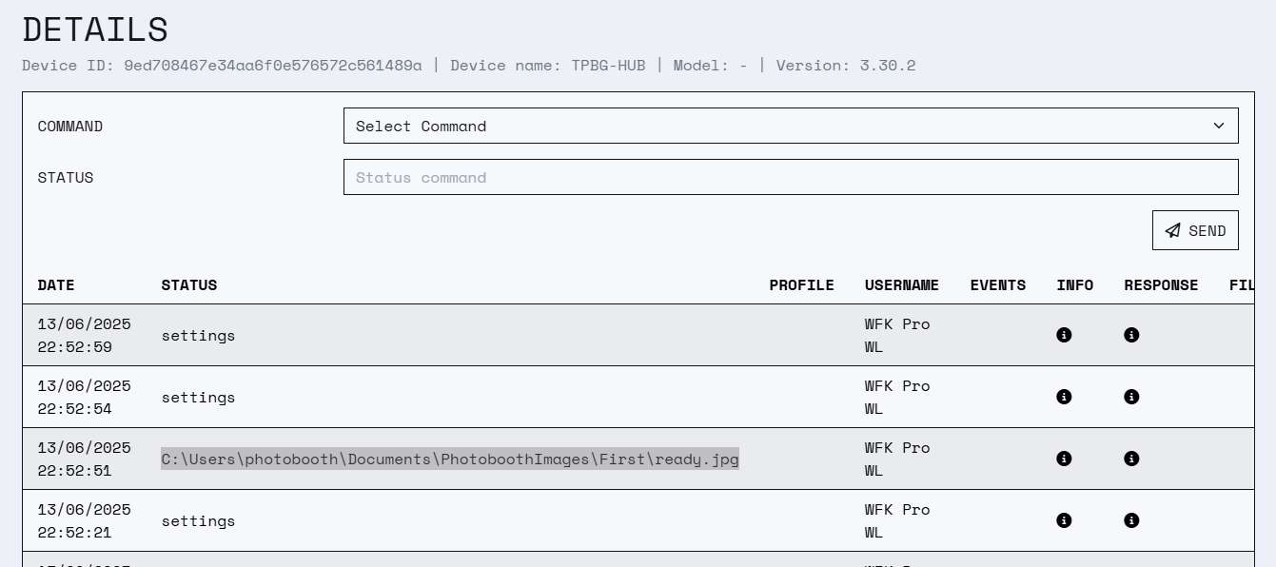Click the chevron arrow of Command dropdown
Image resolution: width=1276 pixels, height=567 pixels.
click(x=1219, y=126)
